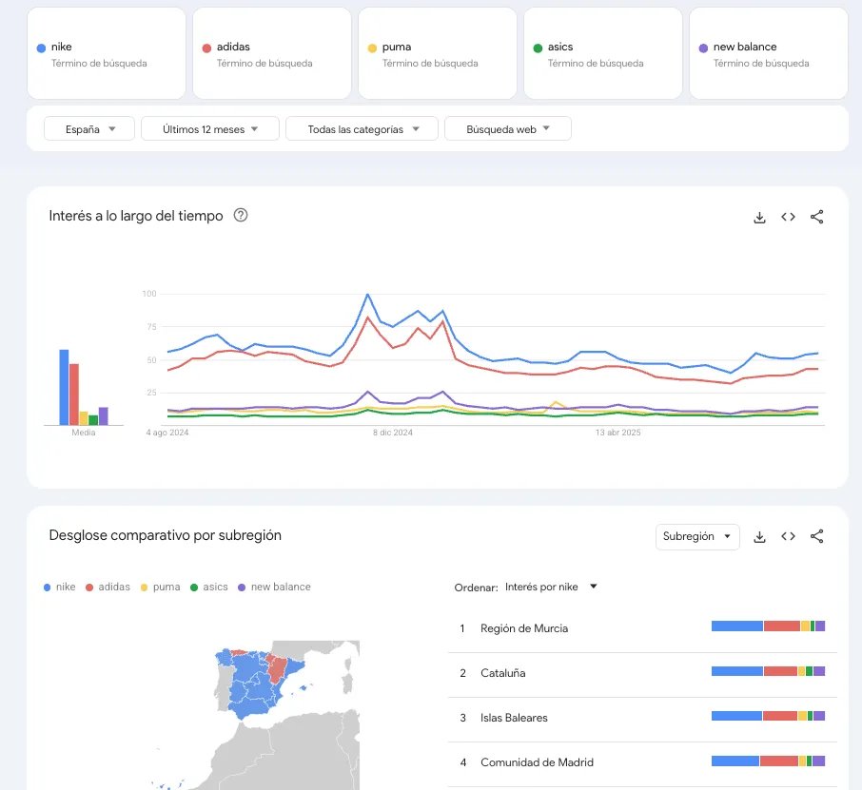
Task: Open embed code for subregion breakdown
Action: (x=788, y=536)
